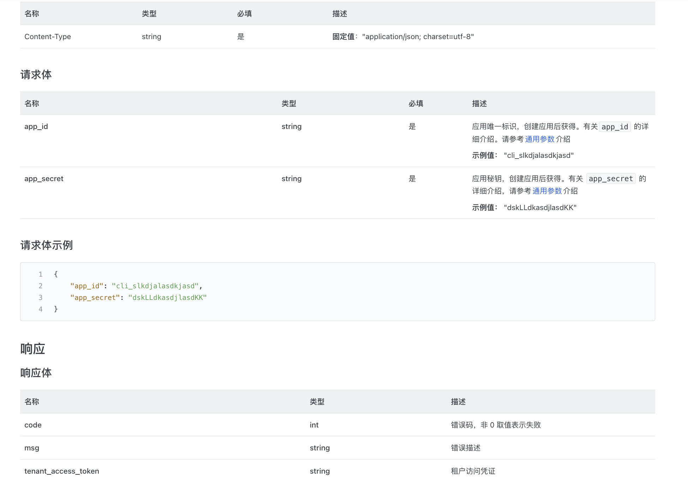Open 通用参数 link in app_secret description
This screenshot has width=688, height=480.
[x=547, y=191]
